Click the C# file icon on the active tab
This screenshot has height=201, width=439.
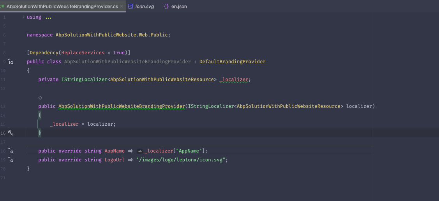pyautogui.click(x=2, y=7)
